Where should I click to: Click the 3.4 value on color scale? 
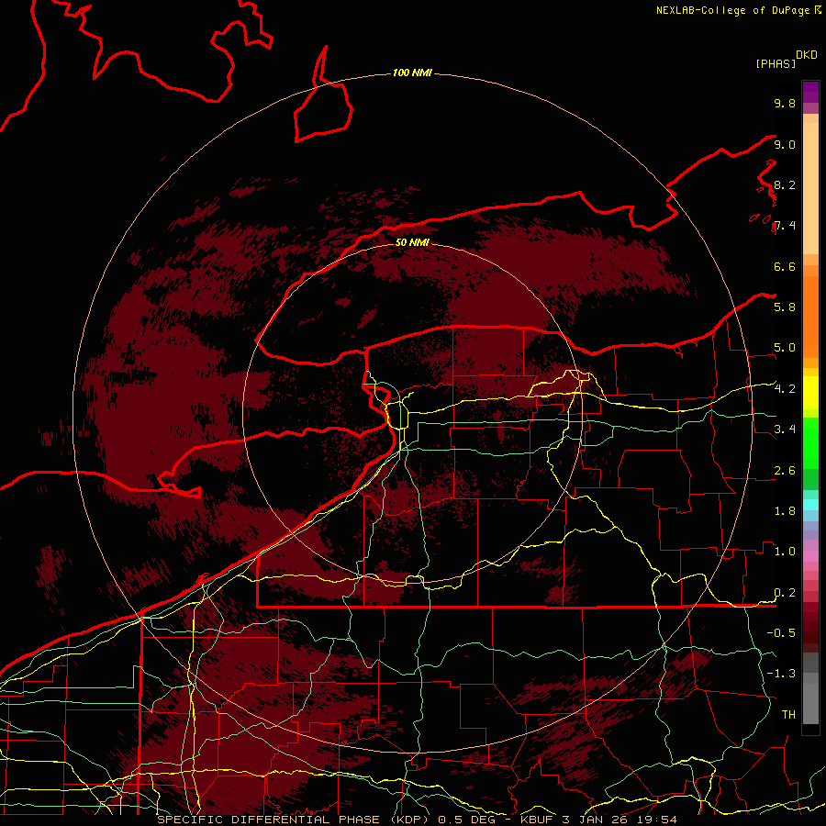pyautogui.click(x=785, y=430)
